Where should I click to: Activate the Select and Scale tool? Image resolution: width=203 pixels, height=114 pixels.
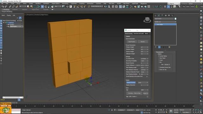coord(49,7)
